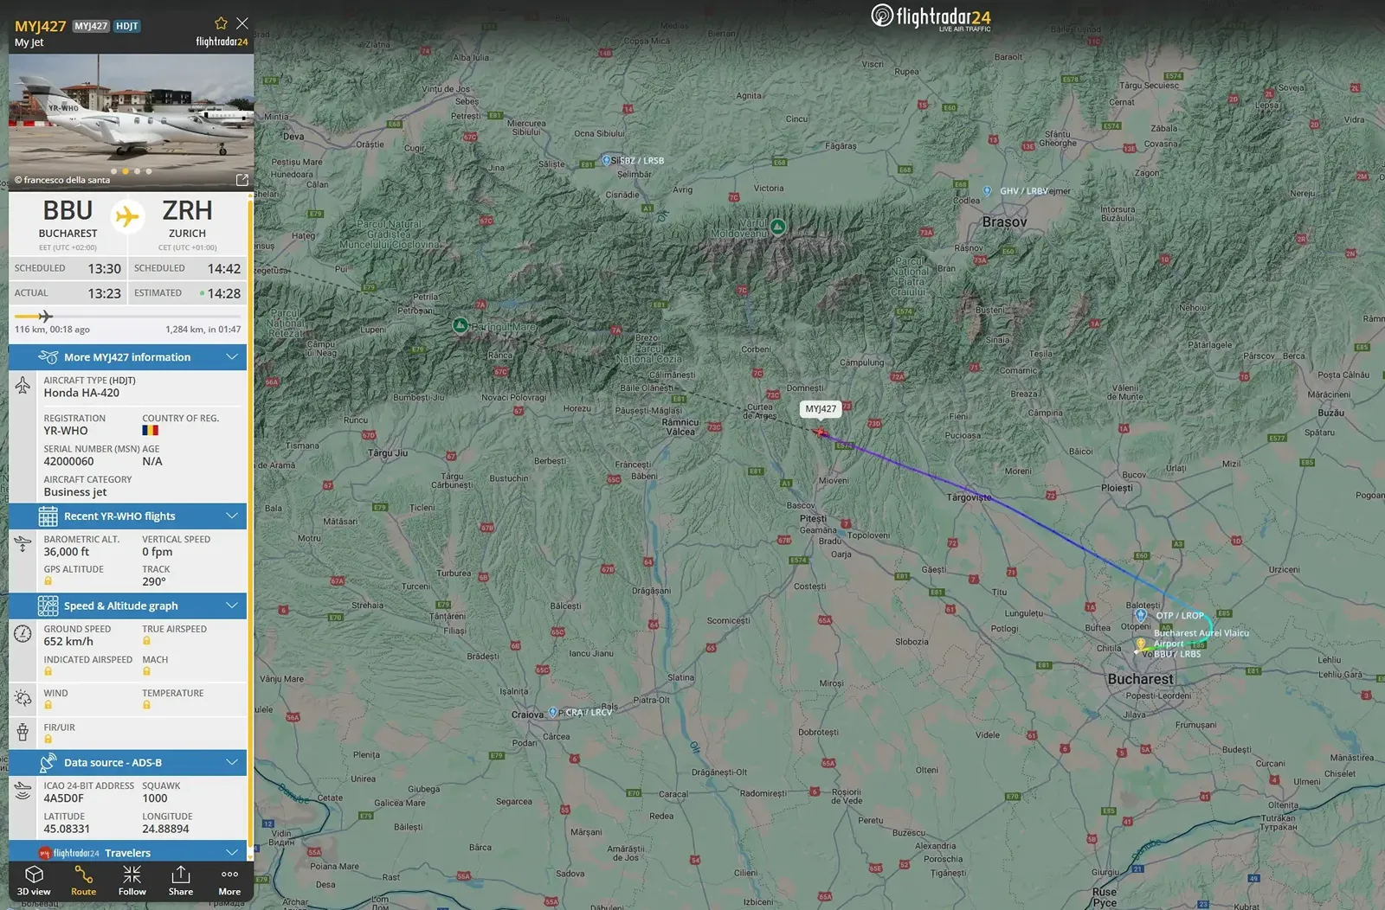Click squawk value '1000'

pos(155,798)
